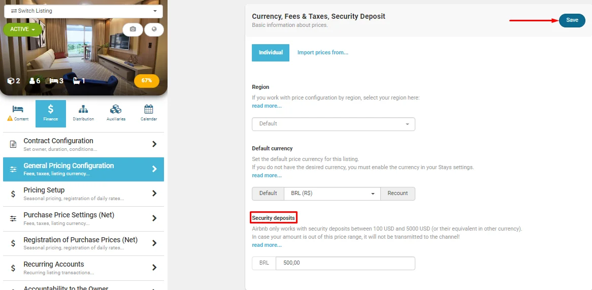The height and width of the screenshot is (290, 592).
Task: Click the globe icon on listing image
Action: 154,29
